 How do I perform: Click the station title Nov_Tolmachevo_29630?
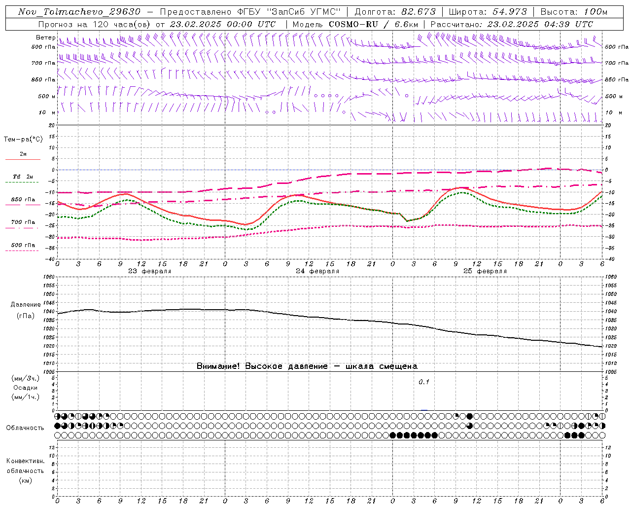click(x=79, y=12)
